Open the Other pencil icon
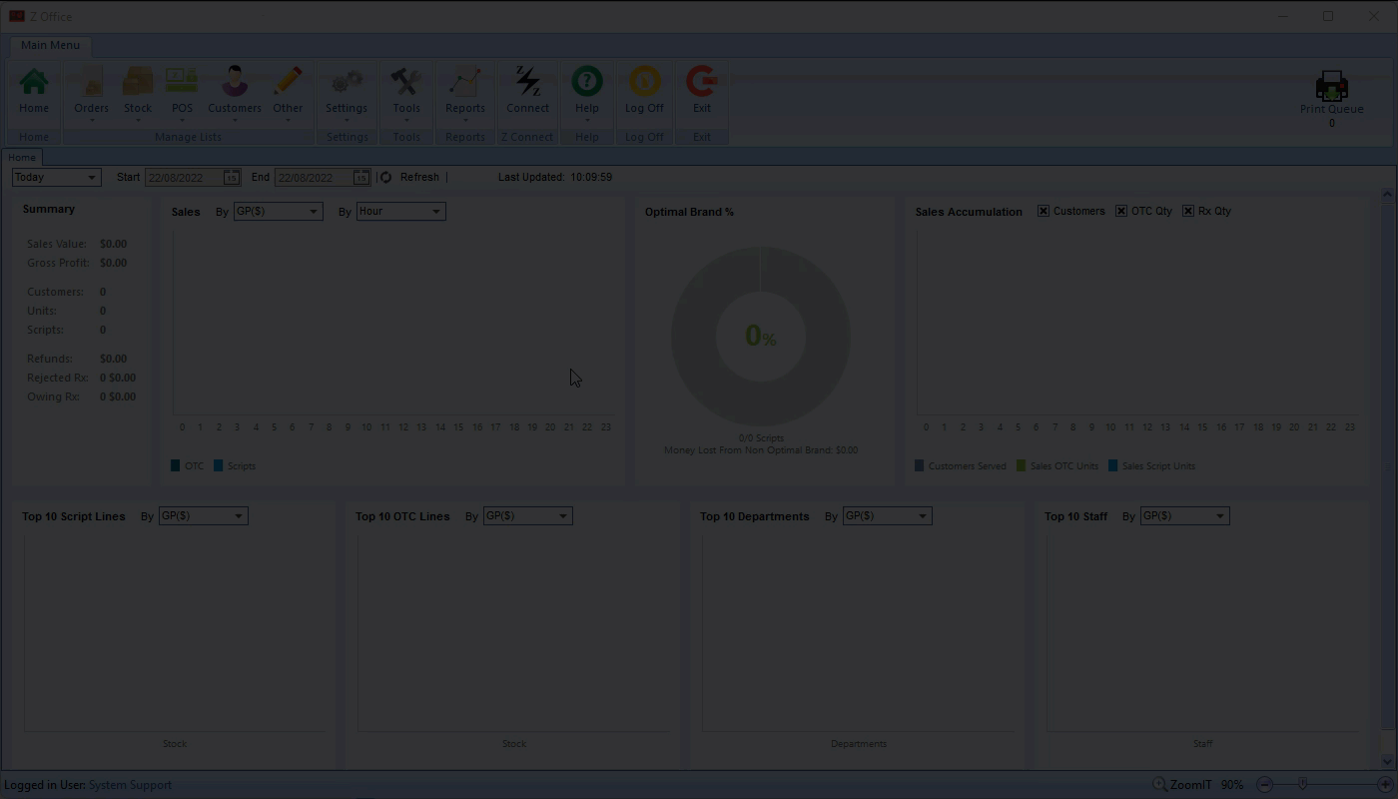The height and width of the screenshot is (799, 1398). [x=288, y=82]
